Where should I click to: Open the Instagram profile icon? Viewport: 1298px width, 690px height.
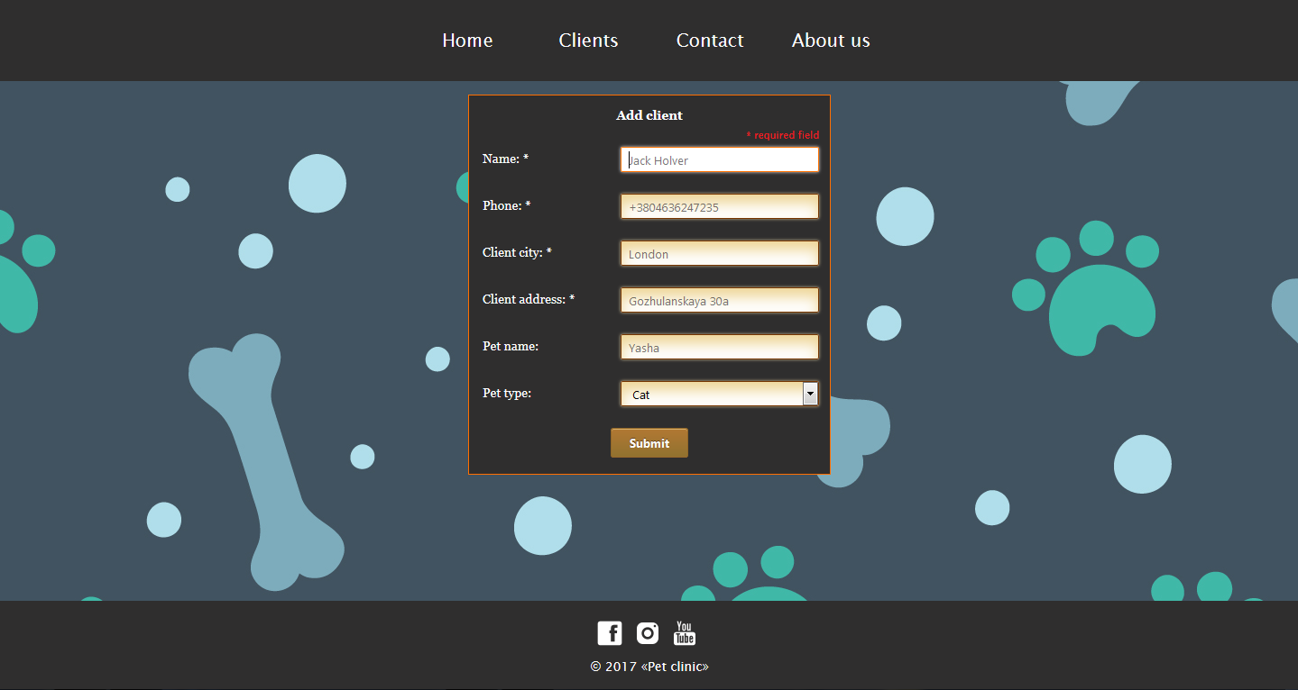point(647,632)
